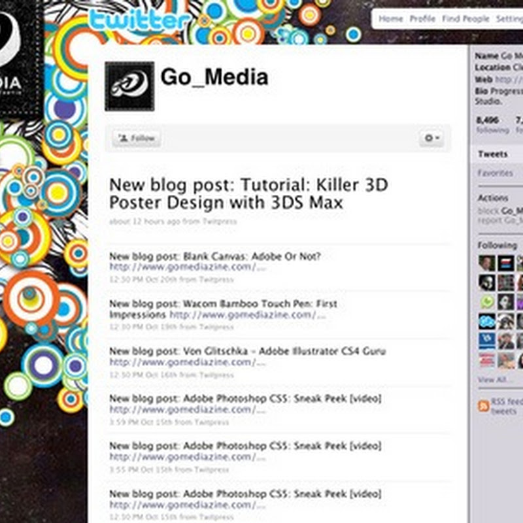The height and width of the screenshot is (523, 523).
Task: Click the Go_Media profile name heading
Action: point(214,77)
